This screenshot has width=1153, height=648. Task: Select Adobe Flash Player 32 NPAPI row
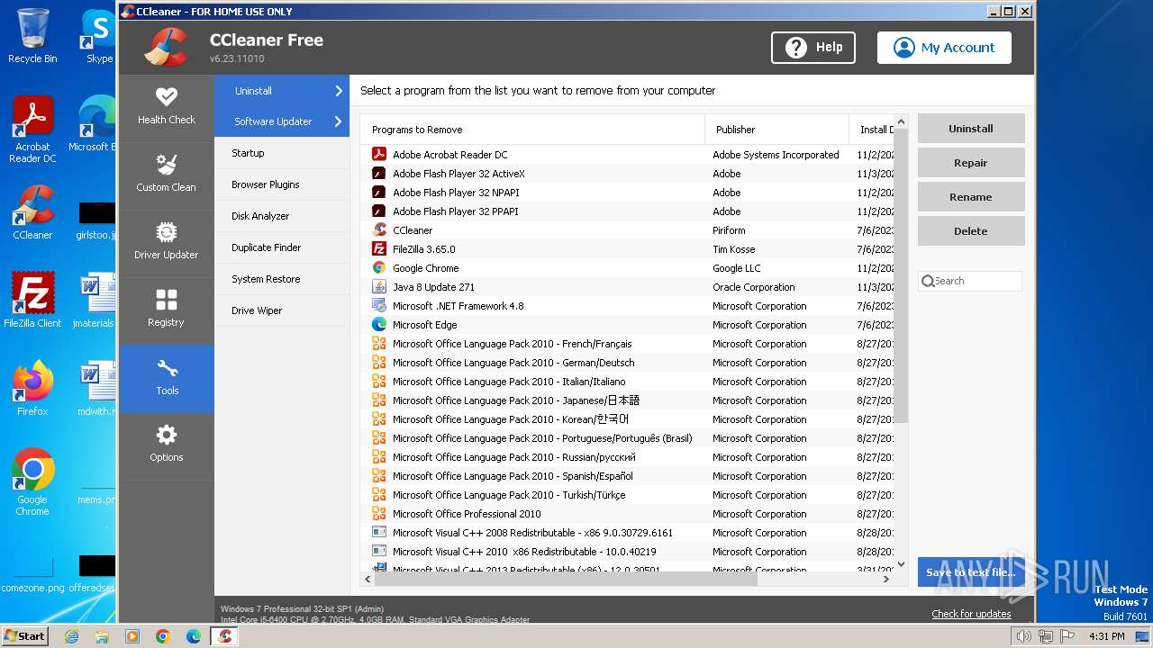pos(627,193)
